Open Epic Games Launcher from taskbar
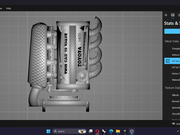Screen dimensions: 180x135 [125, 131]
